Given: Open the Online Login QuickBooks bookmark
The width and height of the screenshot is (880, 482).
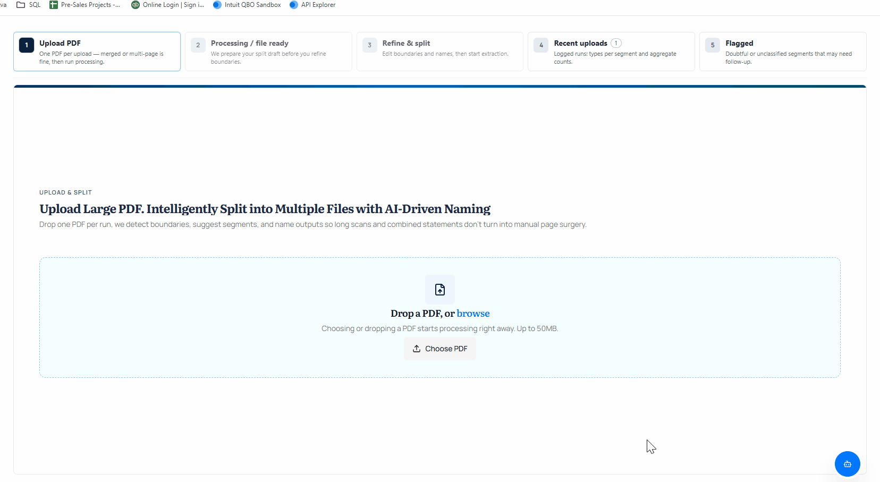Looking at the screenshot, I should point(167,4).
